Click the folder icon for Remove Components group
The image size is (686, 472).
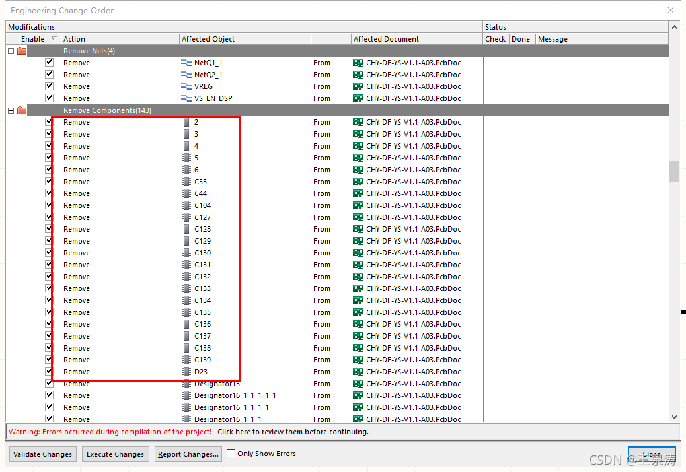(22, 110)
